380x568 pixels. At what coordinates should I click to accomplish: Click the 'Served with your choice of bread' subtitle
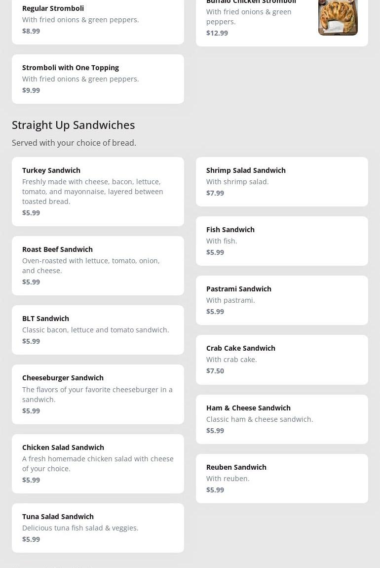pyautogui.click(x=74, y=143)
